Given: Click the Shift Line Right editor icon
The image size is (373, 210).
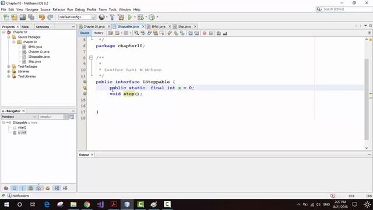Looking at the screenshot, I should click(x=196, y=33).
